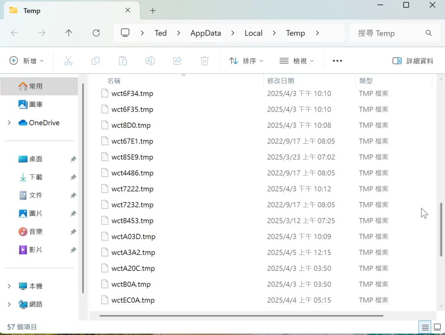
Task: Open the 新增 menu
Action: (x=27, y=60)
